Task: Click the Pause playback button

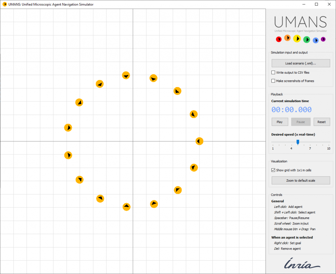Action: point(301,122)
